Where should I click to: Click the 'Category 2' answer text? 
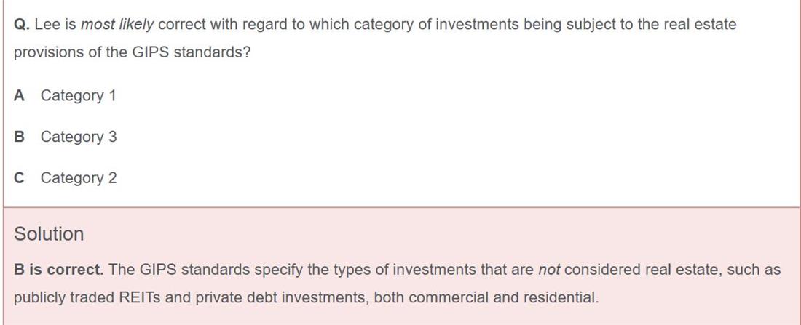(79, 177)
